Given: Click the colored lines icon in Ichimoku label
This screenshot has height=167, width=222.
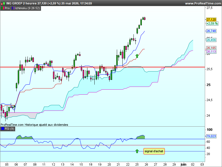Looking at the screenshot, I should tap(13, 8).
